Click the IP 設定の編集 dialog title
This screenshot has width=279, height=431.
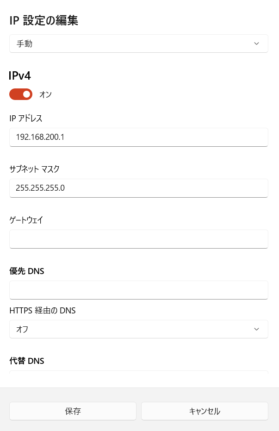(43, 21)
